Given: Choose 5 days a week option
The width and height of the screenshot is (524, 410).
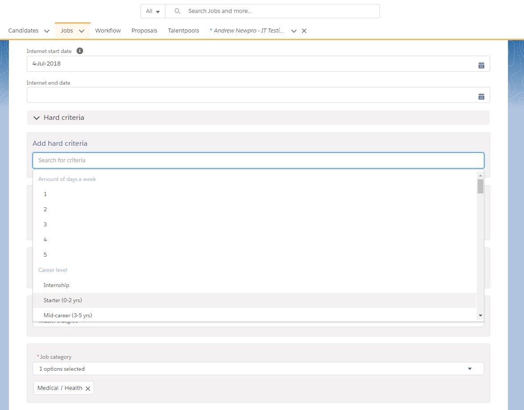Looking at the screenshot, I should 255,255.
